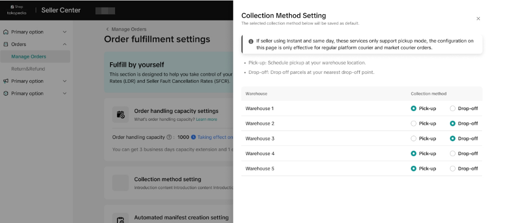Click the megaphone icon in the sidebar
This screenshot has height=223, width=517.
click(x=6, y=81)
